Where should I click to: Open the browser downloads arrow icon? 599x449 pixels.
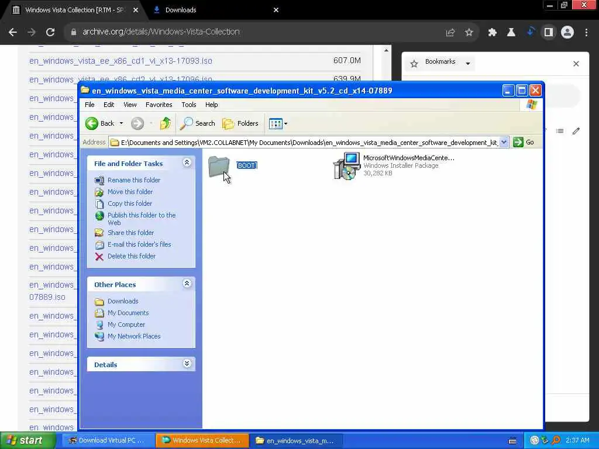pyautogui.click(x=530, y=32)
